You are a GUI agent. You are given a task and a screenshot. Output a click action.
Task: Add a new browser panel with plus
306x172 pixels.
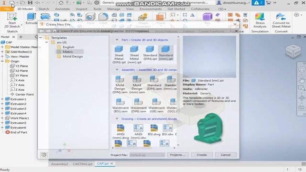tap(21, 37)
